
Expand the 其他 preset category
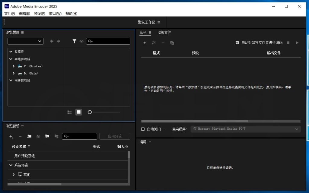(x=14, y=175)
